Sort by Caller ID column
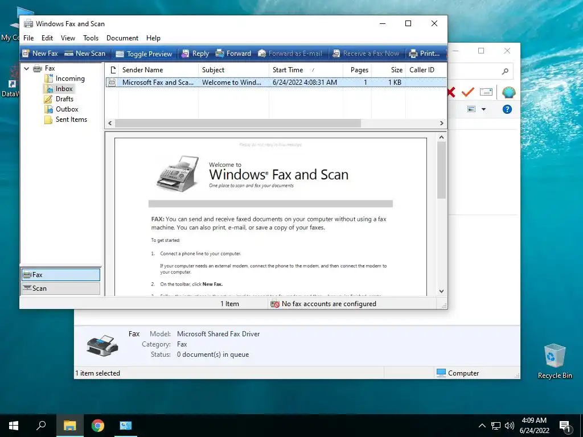The width and height of the screenshot is (583, 437). [426, 70]
